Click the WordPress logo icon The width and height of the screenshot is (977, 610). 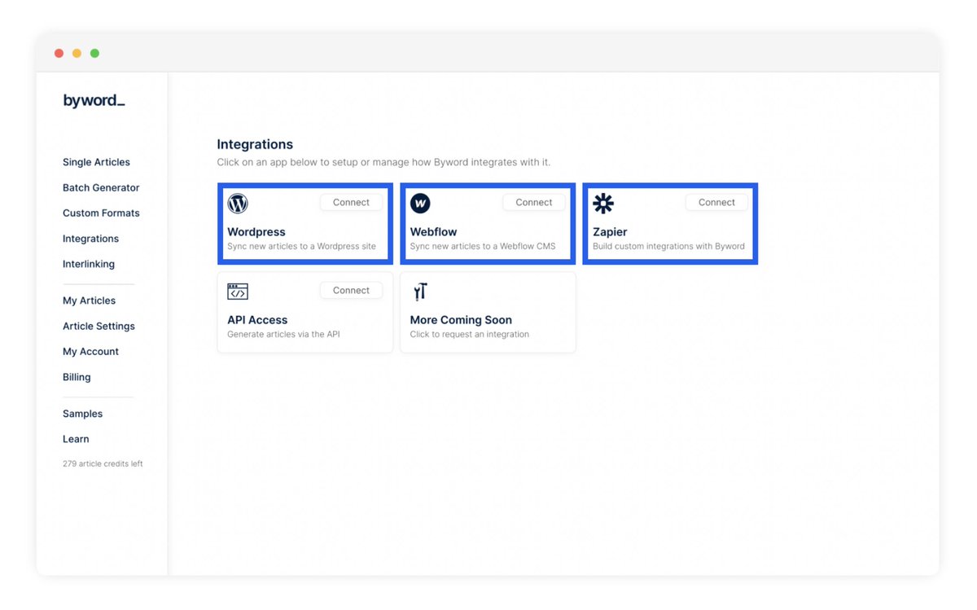click(238, 203)
